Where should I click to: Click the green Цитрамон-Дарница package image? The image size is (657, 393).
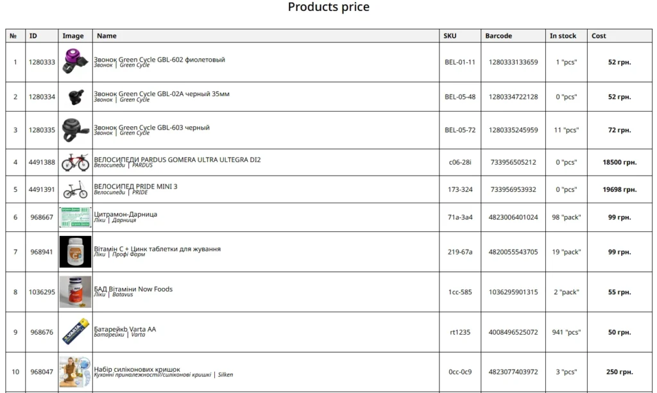point(76,217)
